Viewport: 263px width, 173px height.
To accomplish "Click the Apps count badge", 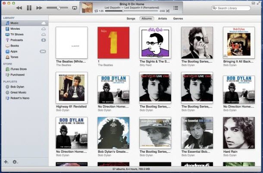I will (x=43, y=51).
